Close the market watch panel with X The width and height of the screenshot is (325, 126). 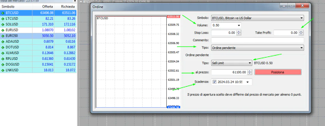tap(75, 1)
